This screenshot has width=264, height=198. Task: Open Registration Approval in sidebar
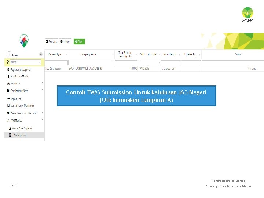point(21,70)
